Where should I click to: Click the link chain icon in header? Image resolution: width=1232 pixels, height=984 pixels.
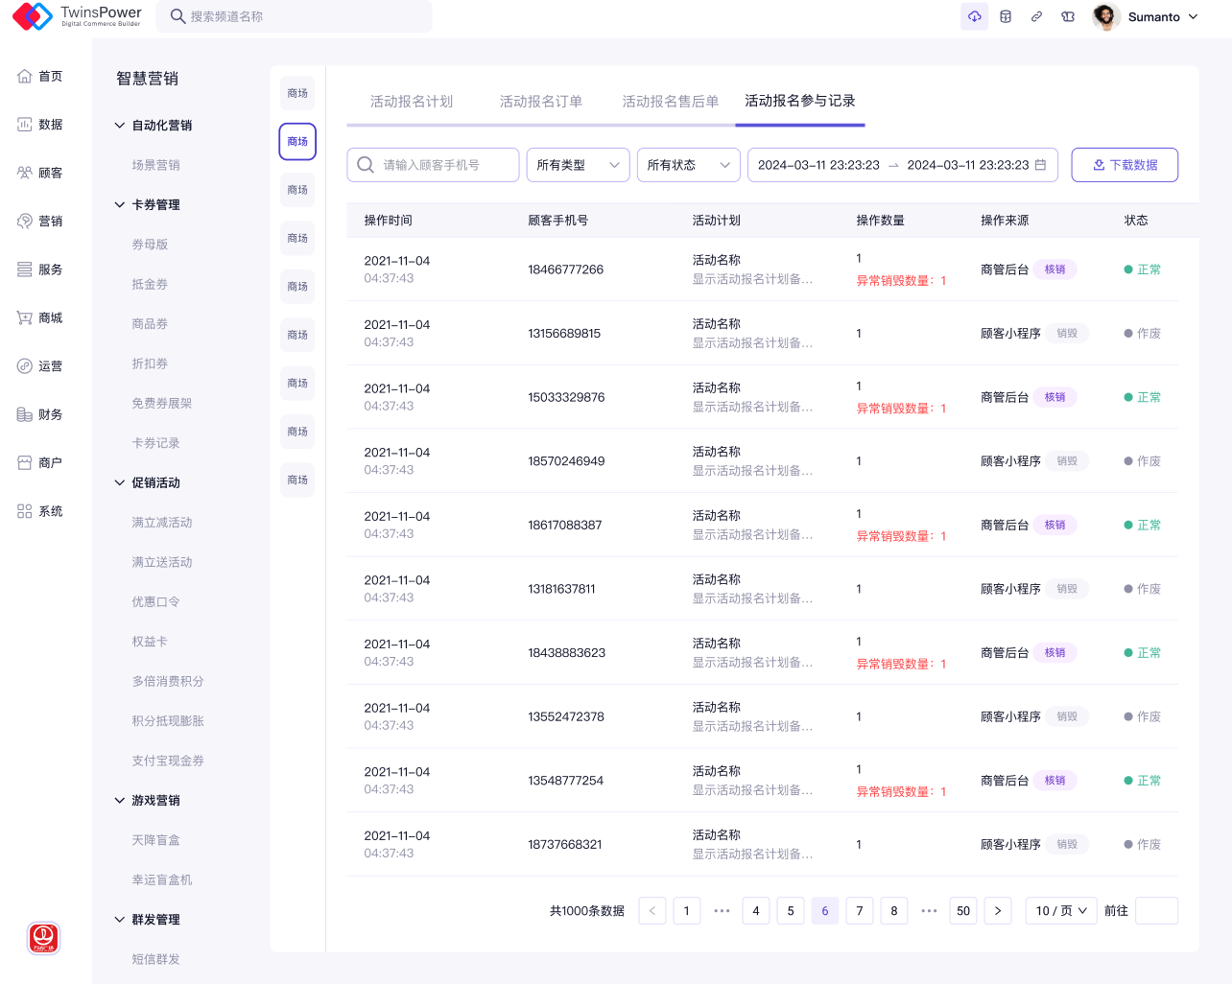(x=1036, y=16)
